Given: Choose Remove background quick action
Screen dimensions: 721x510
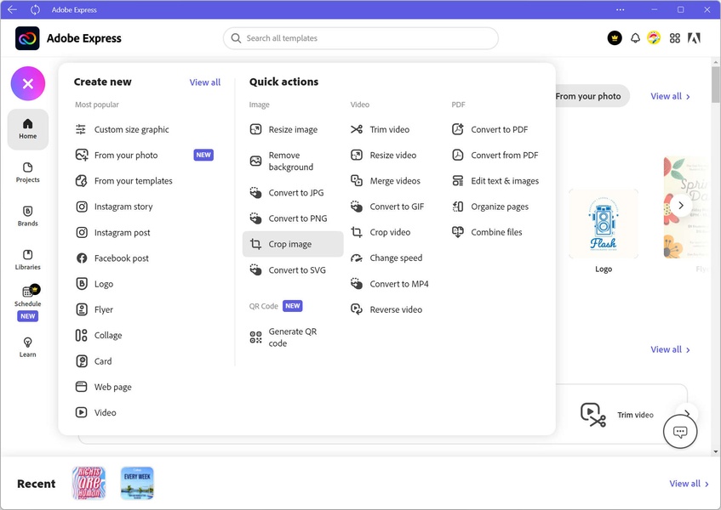Looking at the screenshot, I should point(290,161).
